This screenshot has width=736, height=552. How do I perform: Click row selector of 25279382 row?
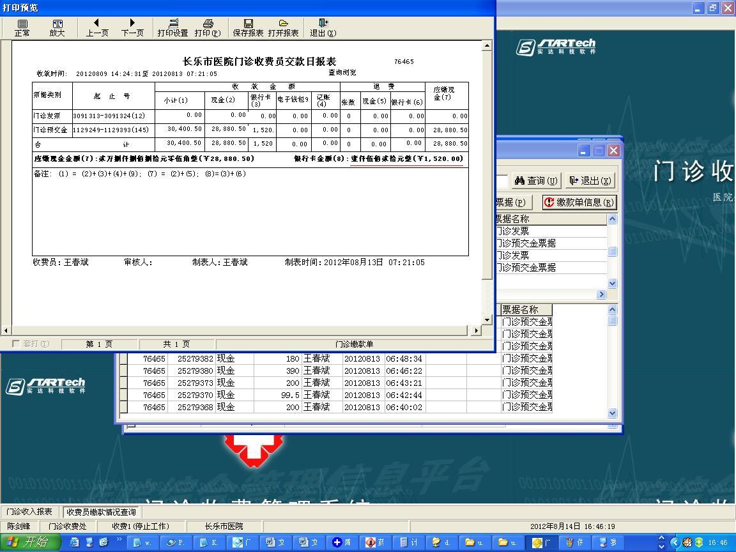pos(124,358)
